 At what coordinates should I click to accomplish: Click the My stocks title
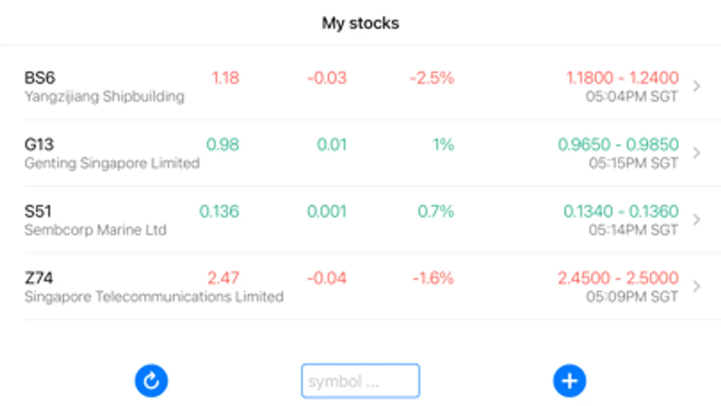tap(360, 23)
